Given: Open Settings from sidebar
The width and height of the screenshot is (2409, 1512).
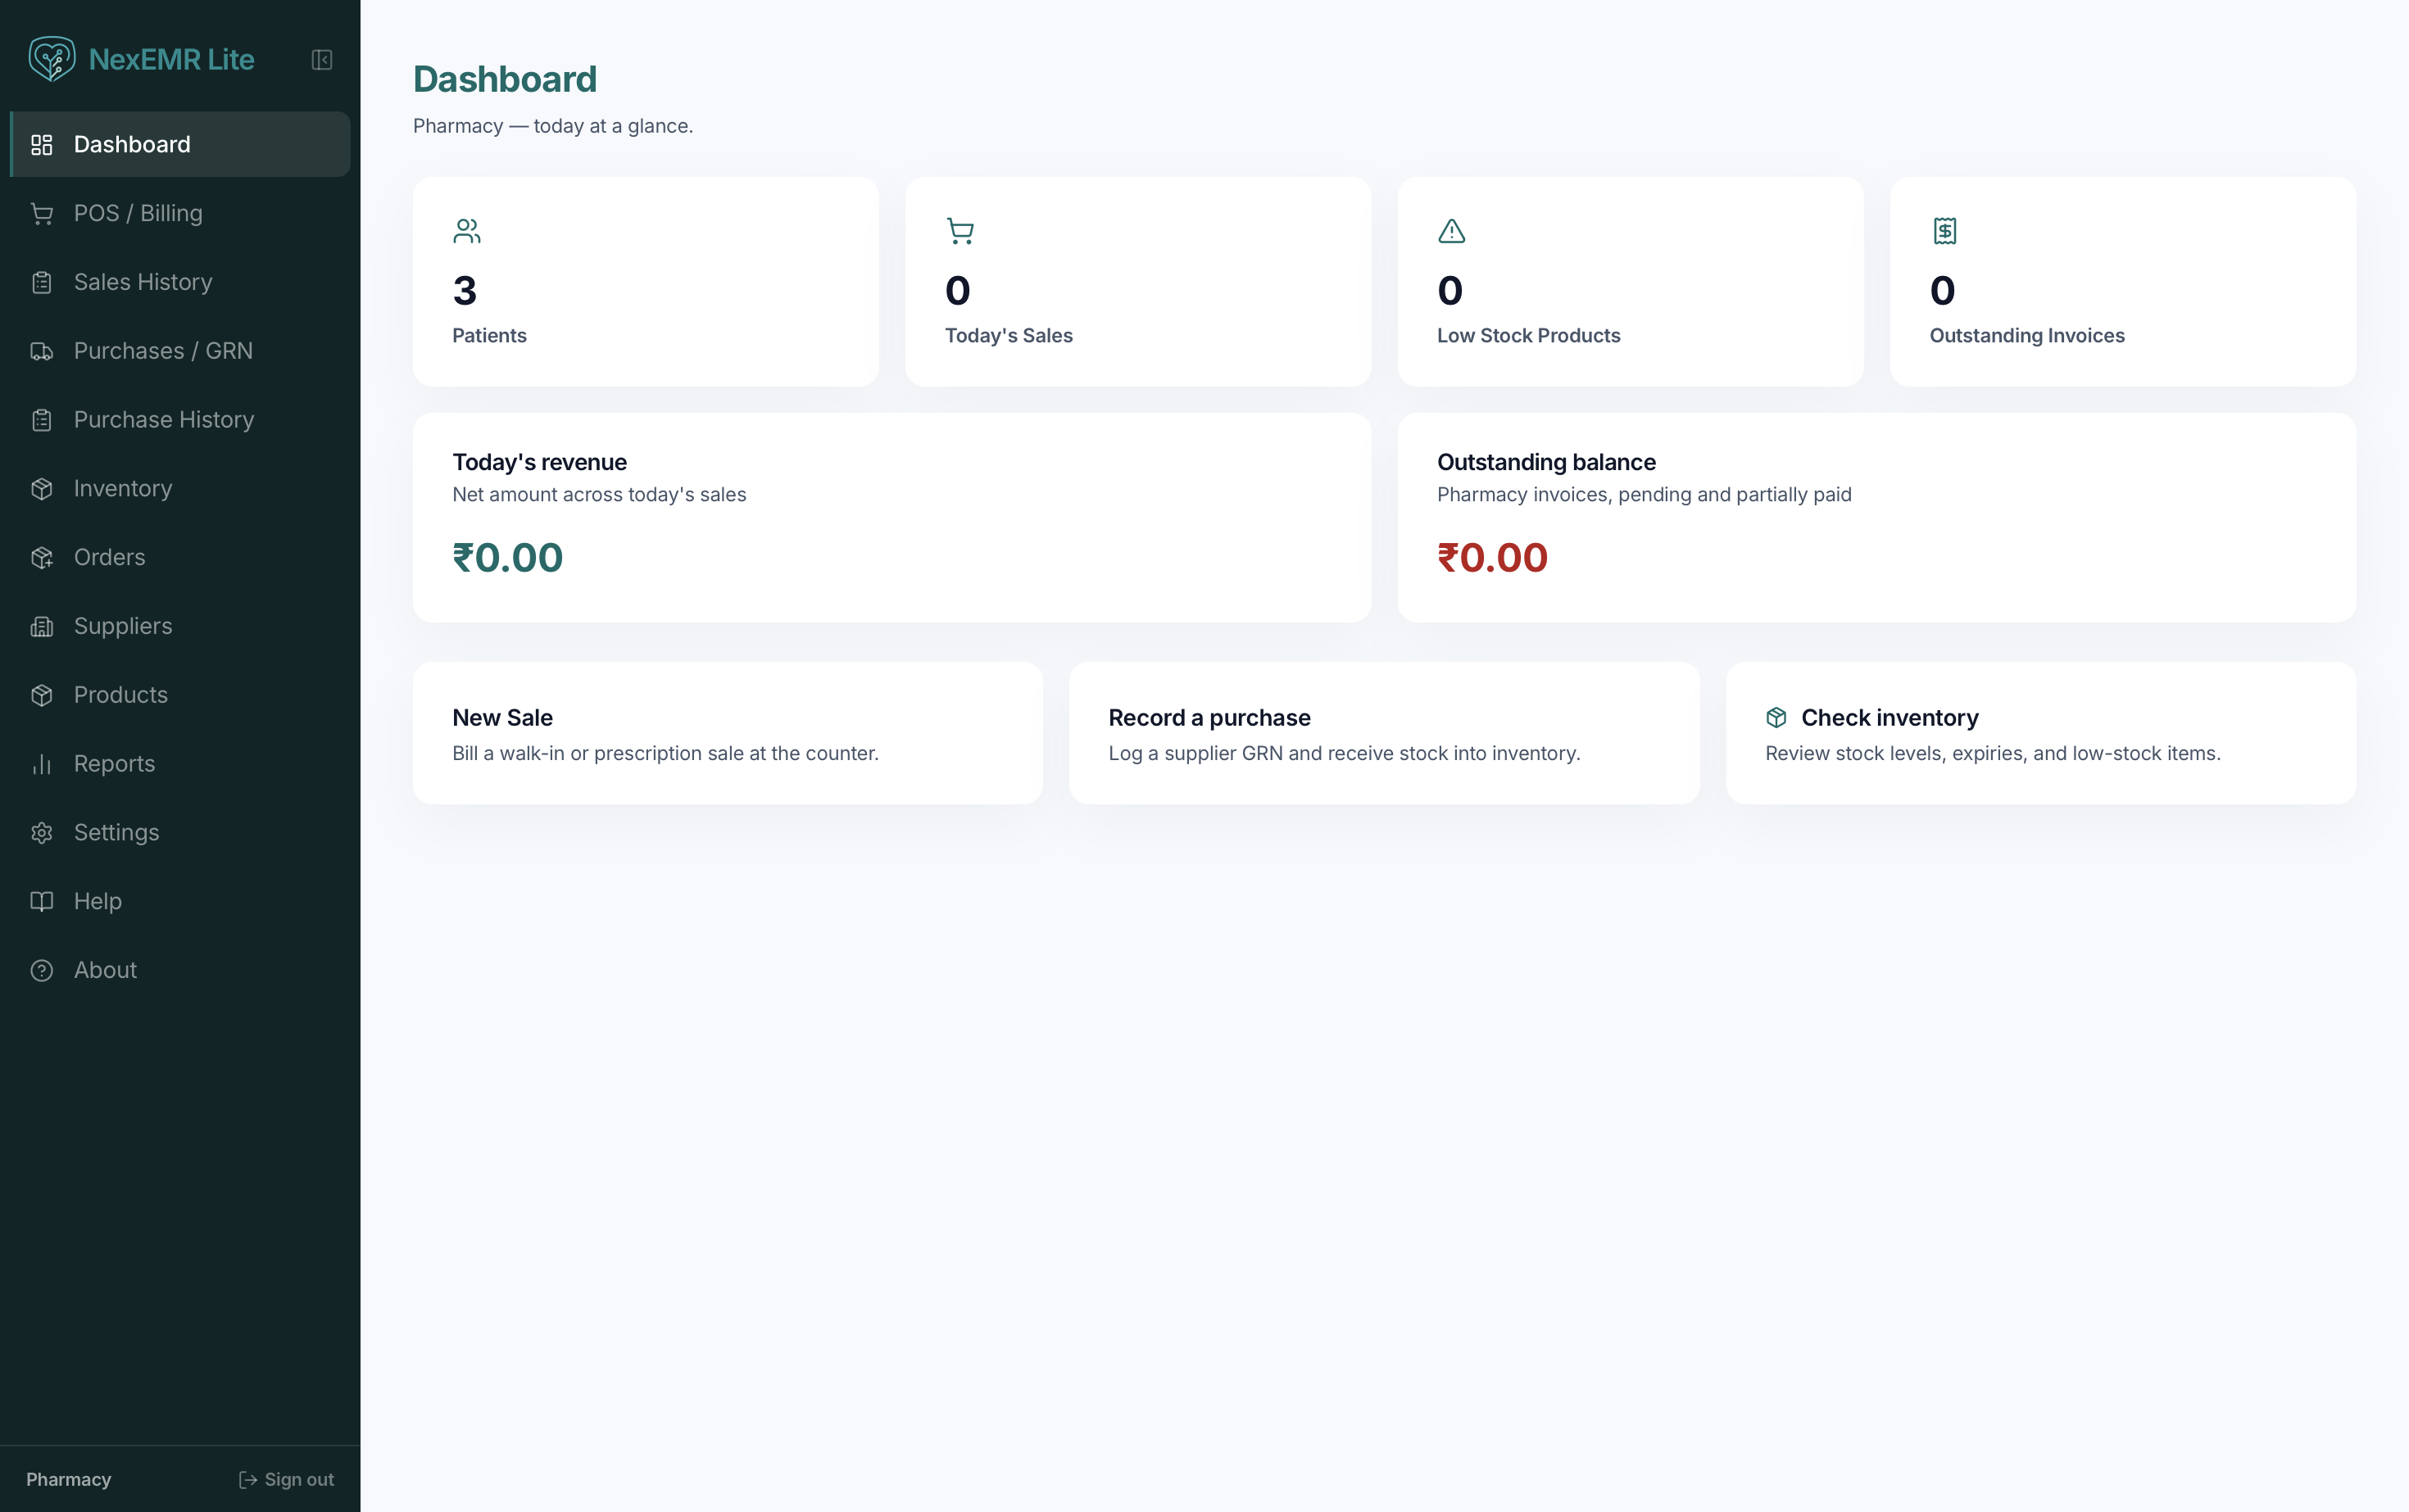Looking at the screenshot, I should [180, 832].
